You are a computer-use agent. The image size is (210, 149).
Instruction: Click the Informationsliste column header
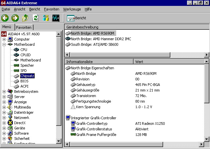pyautogui.click(x=99, y=62)
